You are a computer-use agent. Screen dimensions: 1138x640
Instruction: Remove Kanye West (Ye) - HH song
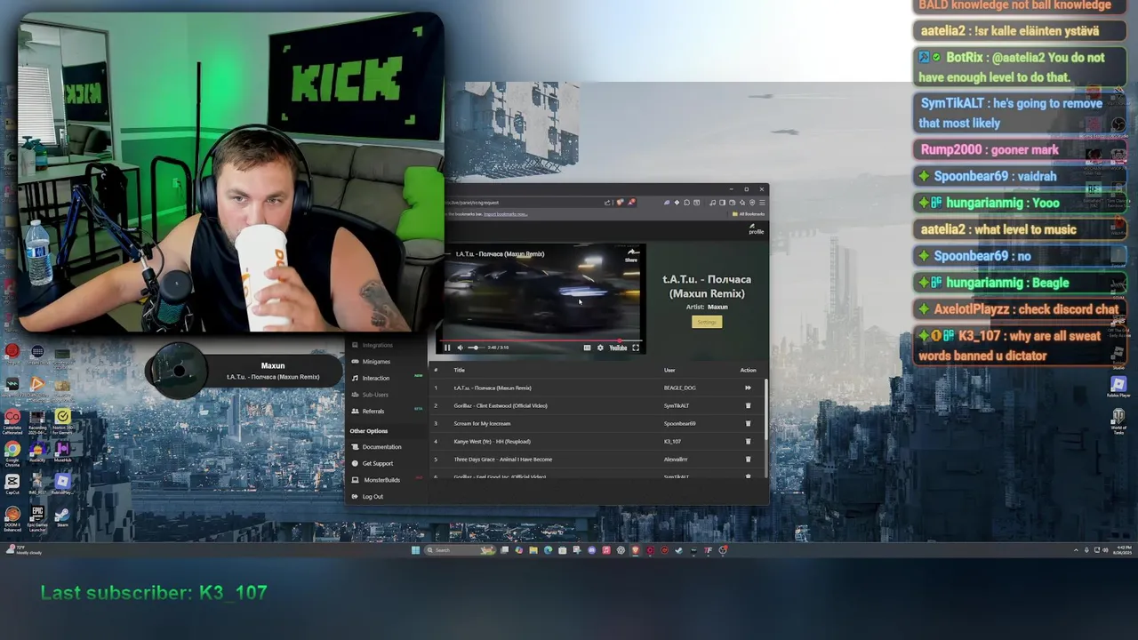coord(748,441)
